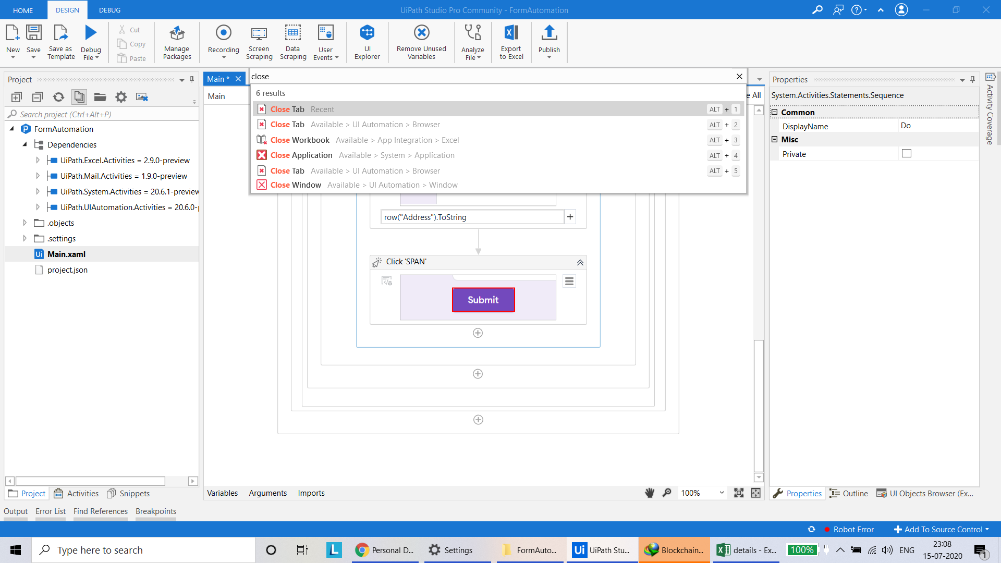Click Remove Unused Variables
This screenshot has height=563, width=1001.
tap(421, 42)
